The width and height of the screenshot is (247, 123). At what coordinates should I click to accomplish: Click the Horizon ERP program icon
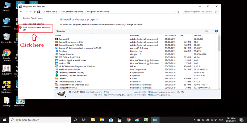[x=57, y=63]
